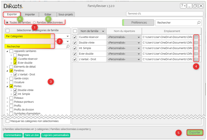The image size is (207, 140).
Task: Click the browse folder button for 1 Vantail - Droit
Action: click(x=196, y=60)
